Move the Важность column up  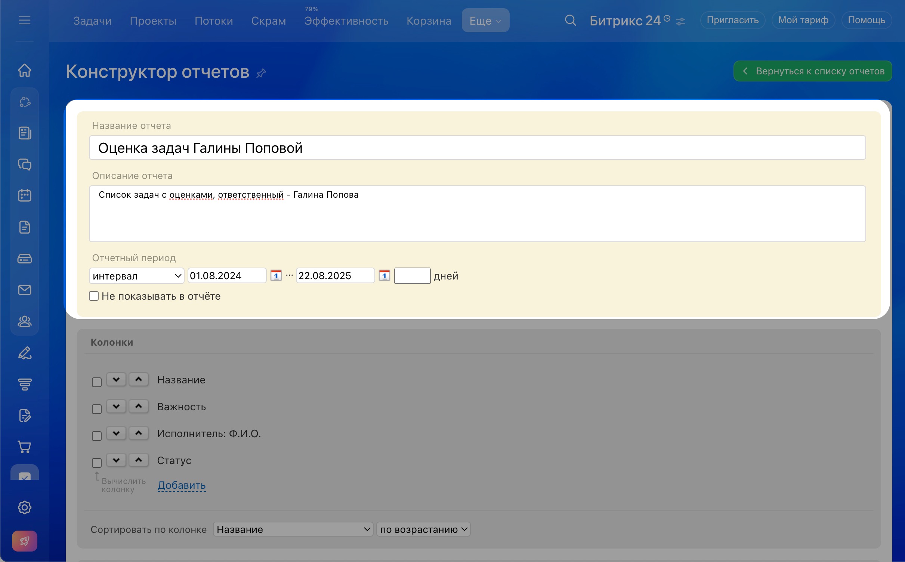pos(139,407)
